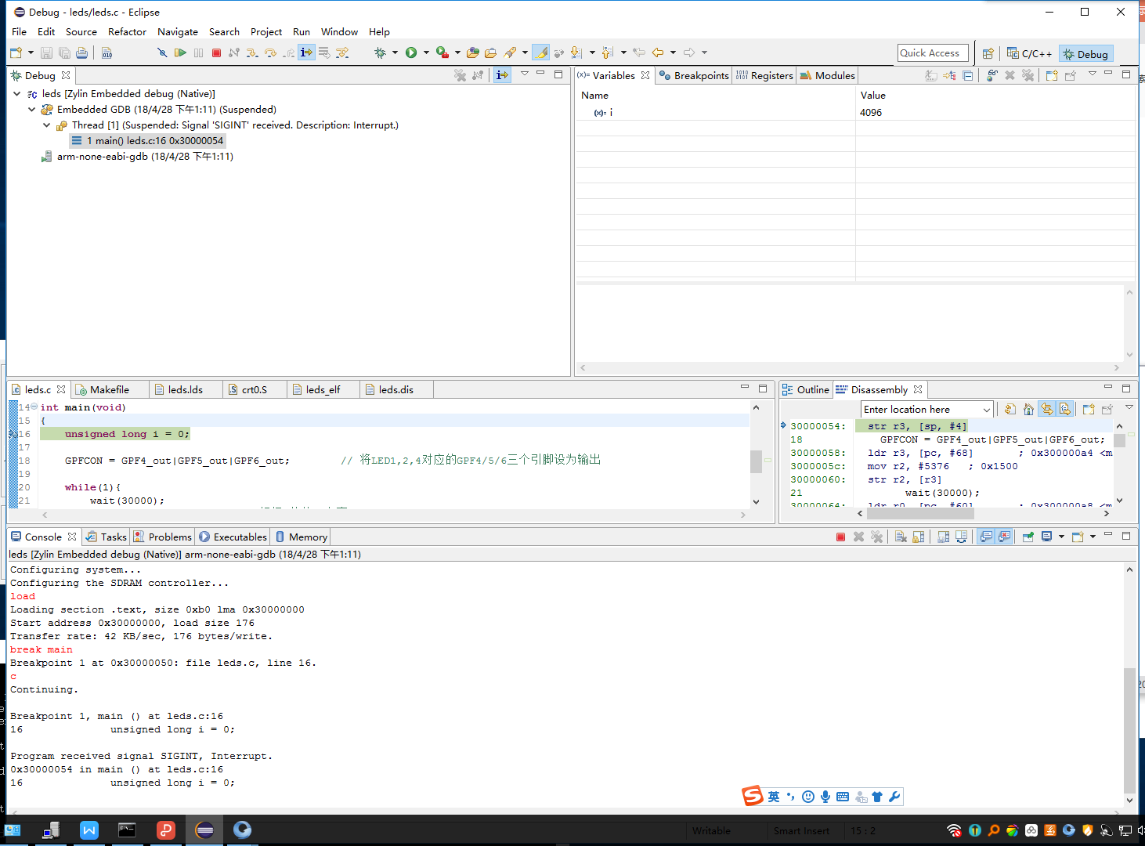Open the Outline tab
Image resolution: width=1145 pixels, height=846 pixels.
[805, 389]
